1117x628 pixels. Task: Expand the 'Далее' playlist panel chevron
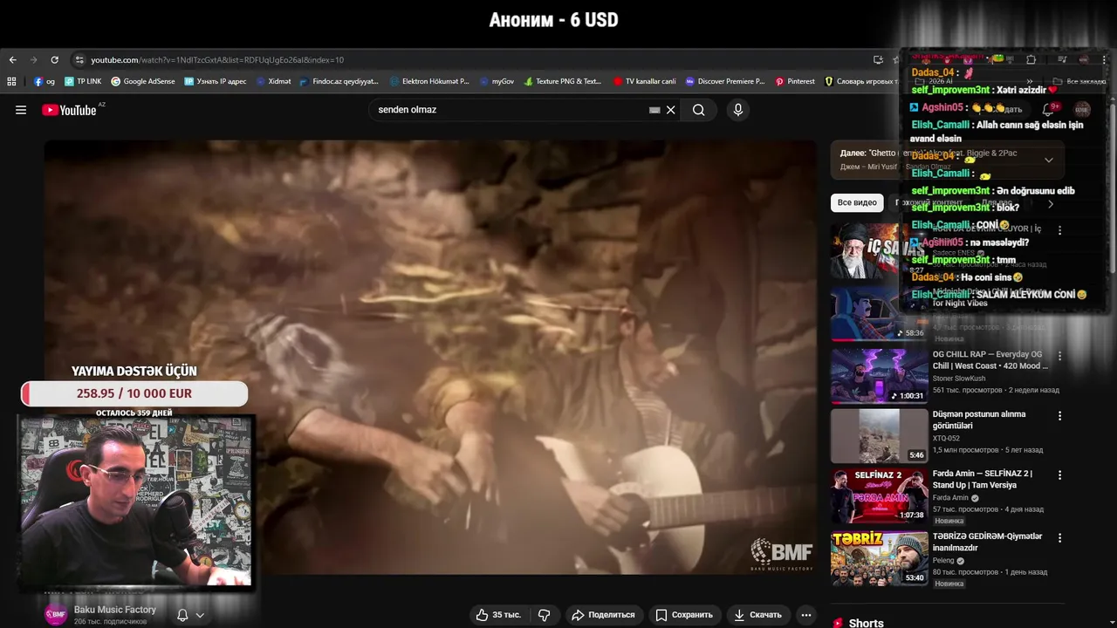(x=1049, y=160)
